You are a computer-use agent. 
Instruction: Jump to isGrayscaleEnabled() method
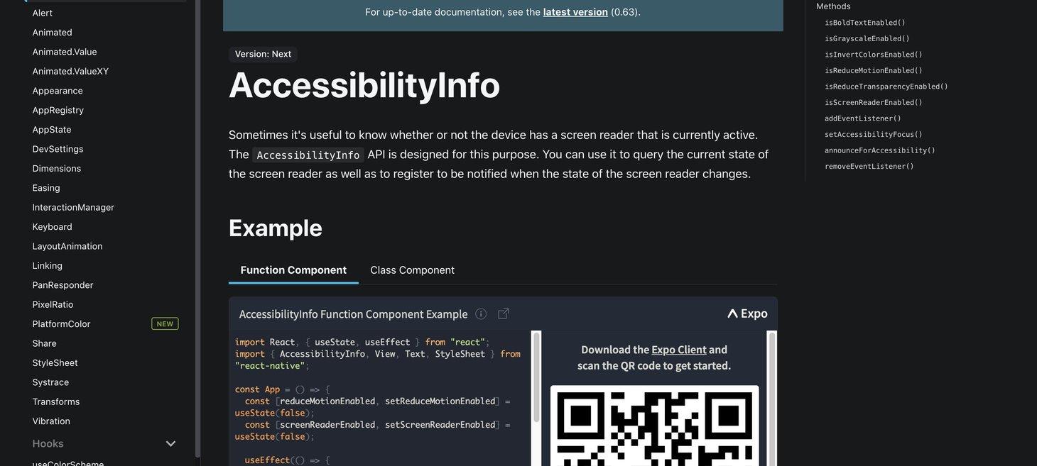(867, 38)
